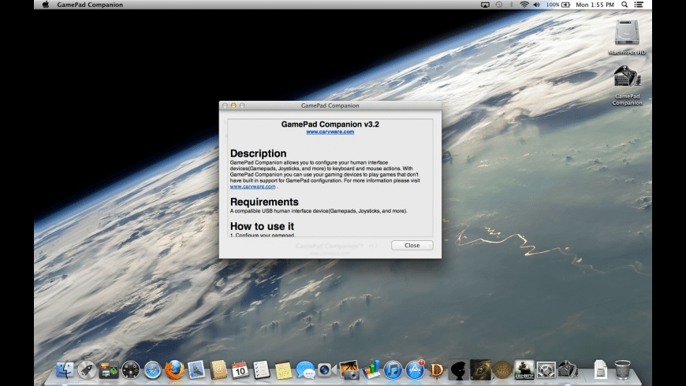Screen dimensions: 686x386
Task: Open the Wi-Fi status menu
Action: (x=524, y=5)
